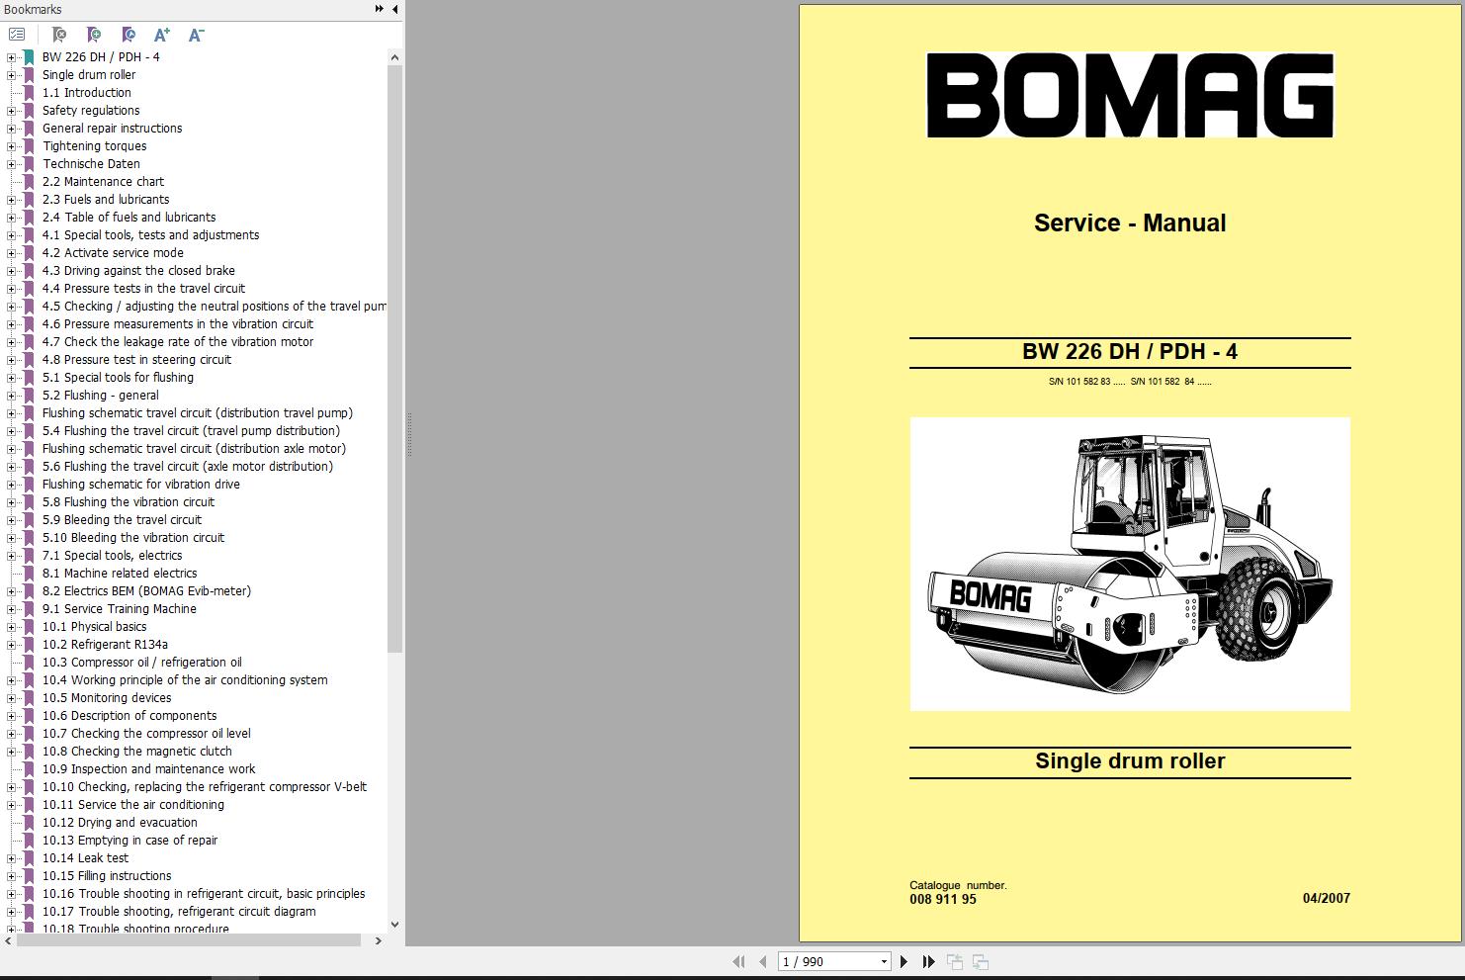This screenshot has height=980, width=1465.
Task: Go to last page using skip-forward icon
Action: coord(929,960)
